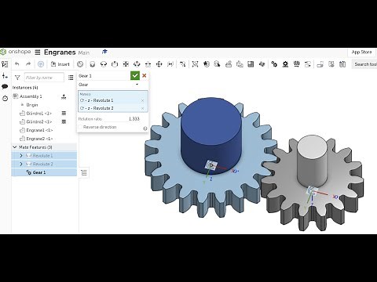The image size is (377, 282).
Task: Expand the Revolute 2 feature
Action: coord(21,164)
